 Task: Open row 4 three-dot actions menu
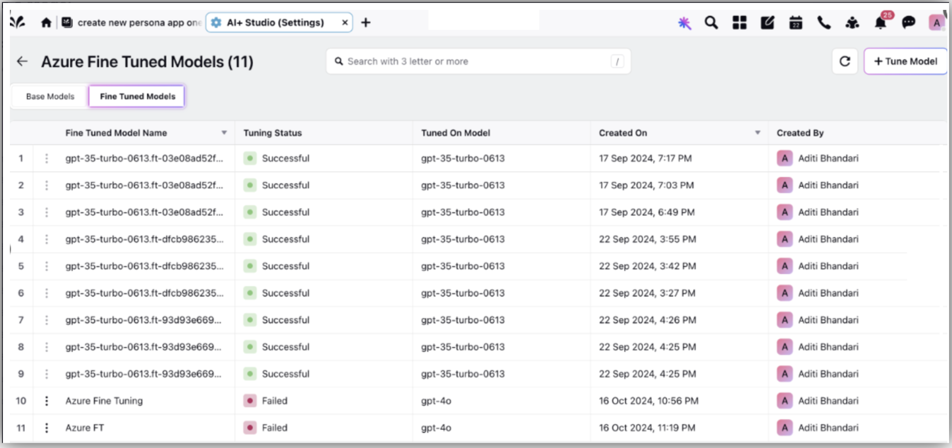point(47,239)
